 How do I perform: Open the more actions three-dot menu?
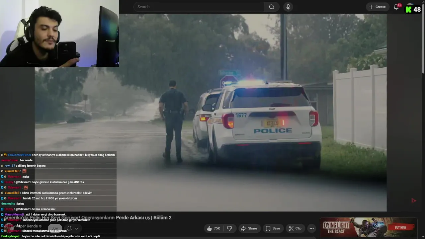click(311, 228)
